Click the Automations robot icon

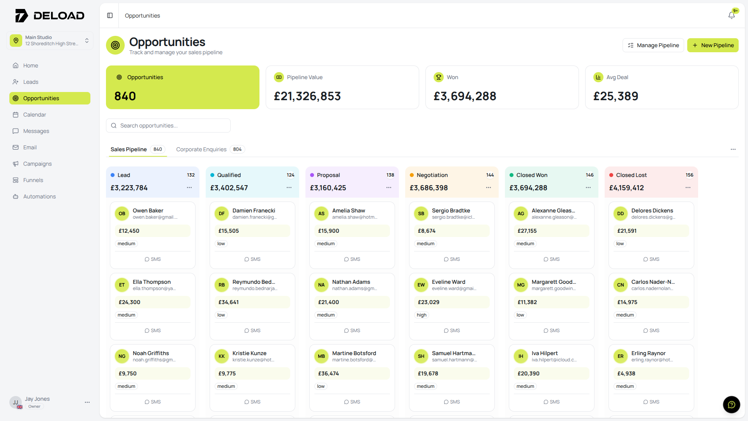click(x=16, y=196)
